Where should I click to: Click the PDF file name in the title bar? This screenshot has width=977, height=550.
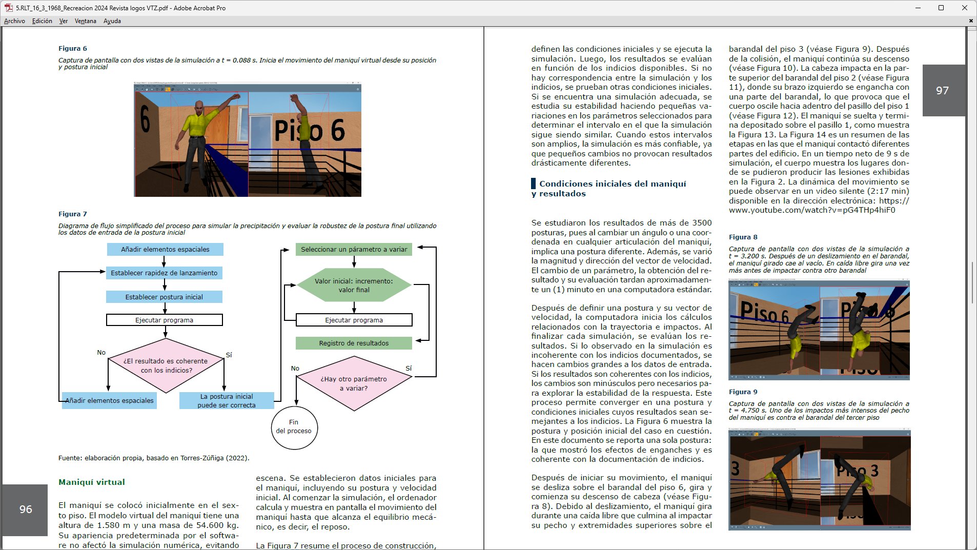(x=92, y=8)
